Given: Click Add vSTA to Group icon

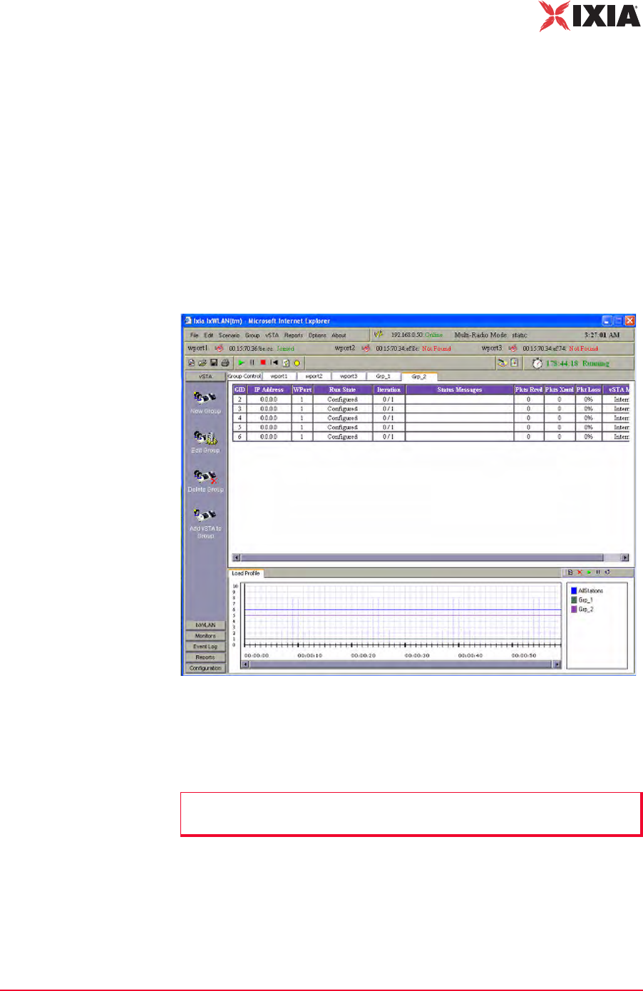Looking at the screenshot, I should [x=205, y=514].
